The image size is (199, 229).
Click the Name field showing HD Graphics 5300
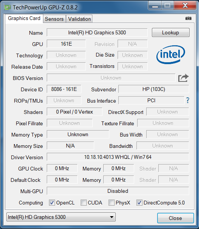tap(97, 32)
